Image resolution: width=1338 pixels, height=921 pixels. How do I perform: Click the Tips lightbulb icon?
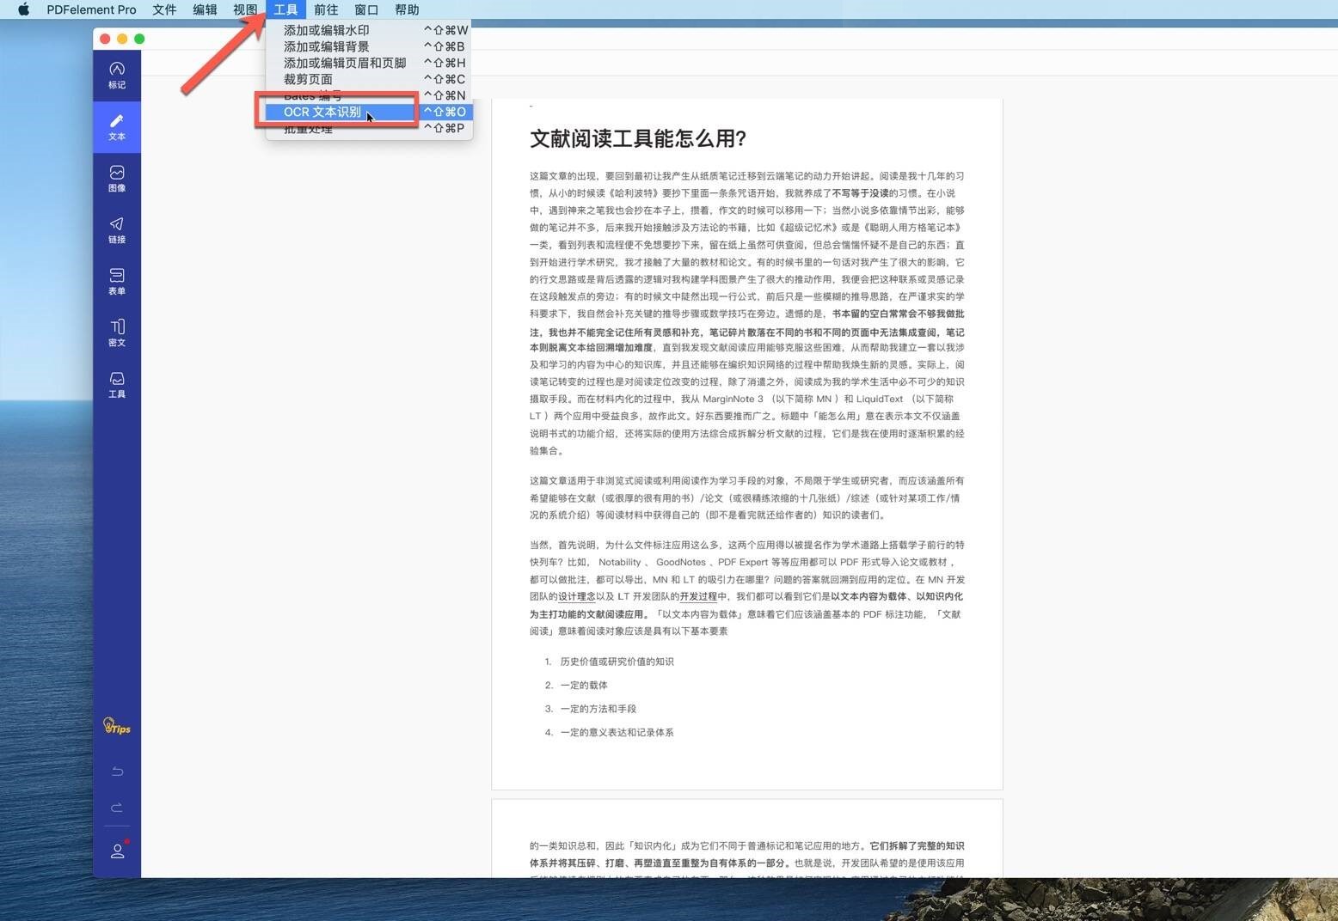pyautogui.click(x=117, y=727)
